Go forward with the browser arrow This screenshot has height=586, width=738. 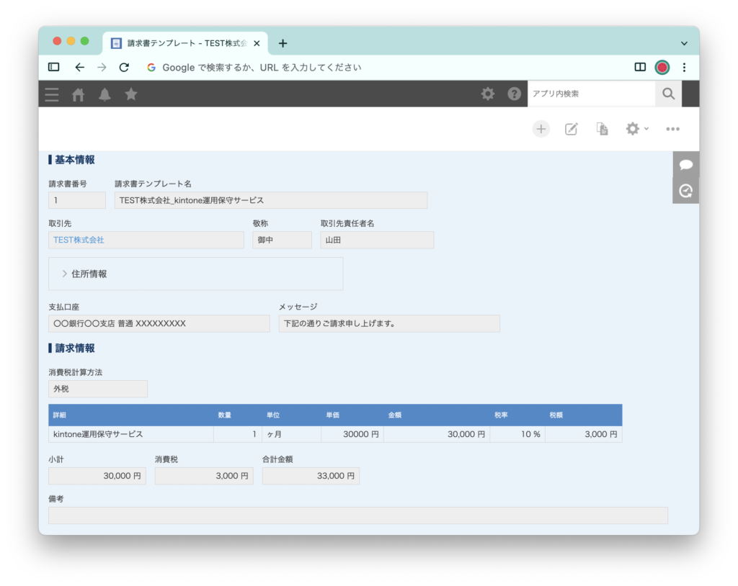click(x=102, y=67)
